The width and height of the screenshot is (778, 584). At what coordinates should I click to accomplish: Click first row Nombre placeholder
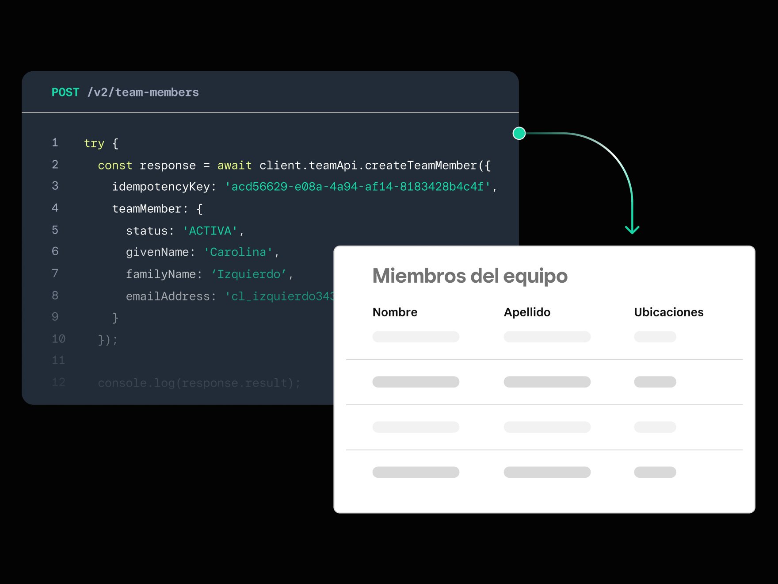click(x=416, y=337)
